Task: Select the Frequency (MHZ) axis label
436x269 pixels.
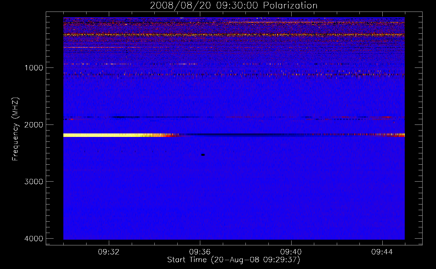Action: 15,129
